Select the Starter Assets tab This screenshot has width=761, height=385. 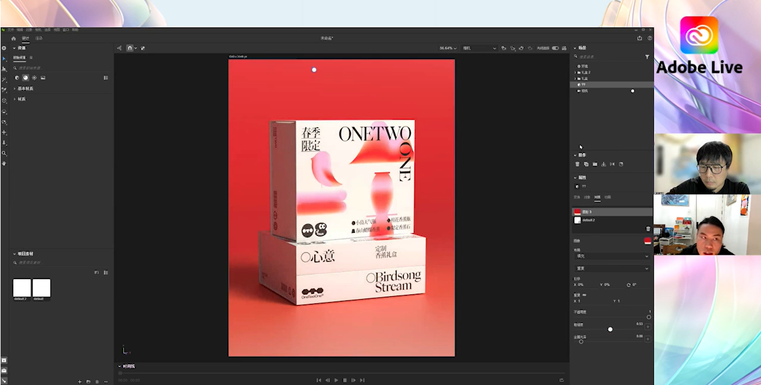[20, 58]
